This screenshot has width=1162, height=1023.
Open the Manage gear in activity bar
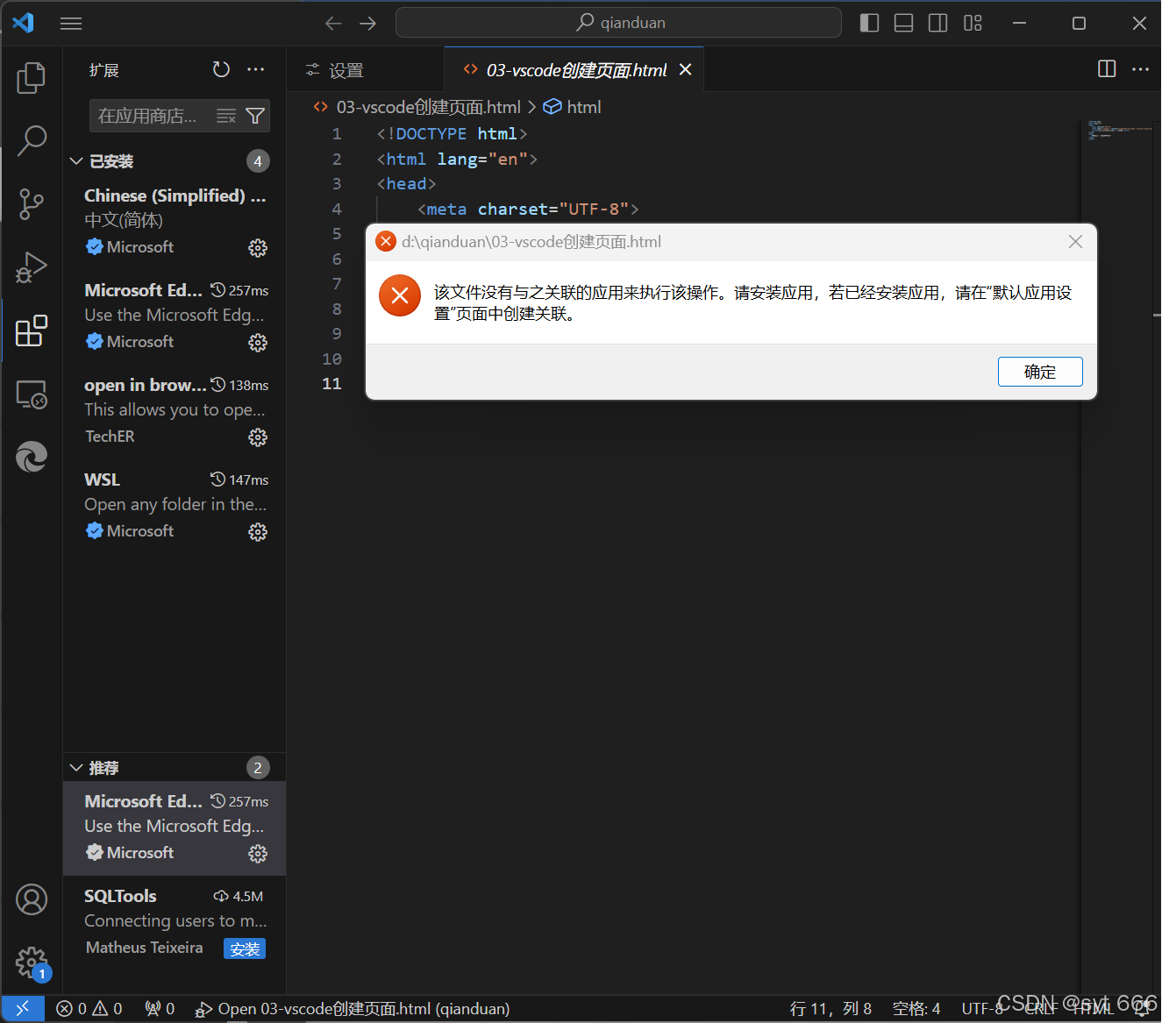(32, 963)
